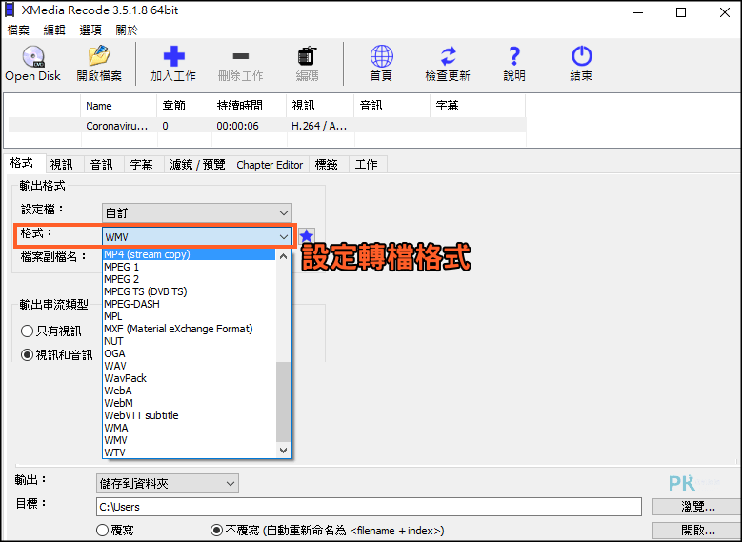Click the 瀏覽... button
The image size is (742, 542).
pos(697,507)
